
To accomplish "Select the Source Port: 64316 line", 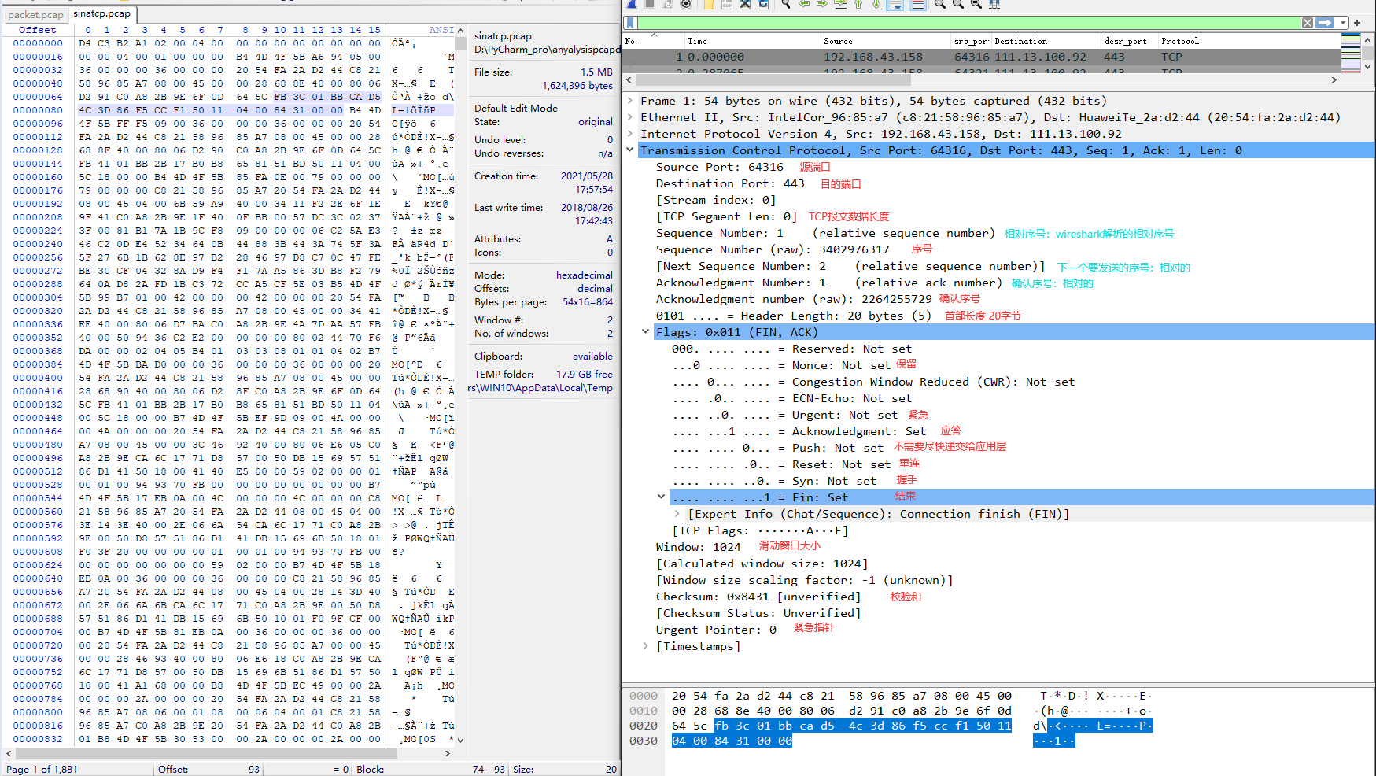I will pyautogui.click(x=720, y=167).
